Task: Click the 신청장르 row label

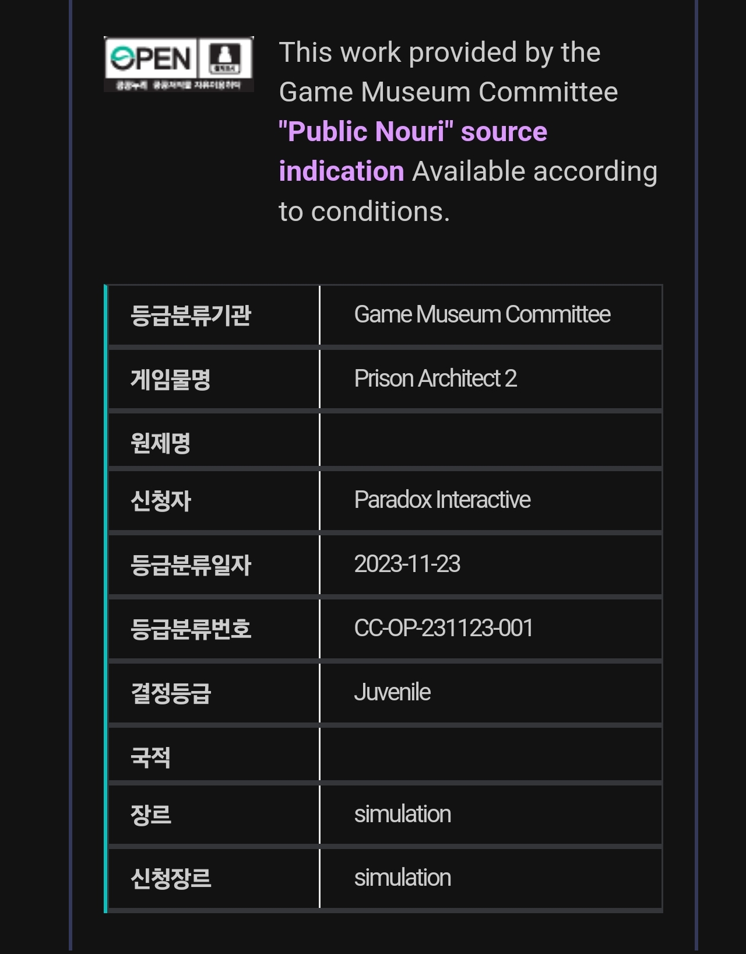Action: point(170,878)
